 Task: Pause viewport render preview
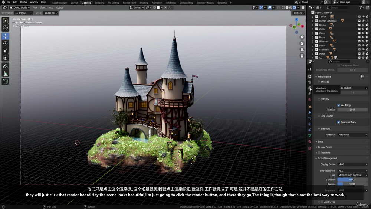coord(303,7)
